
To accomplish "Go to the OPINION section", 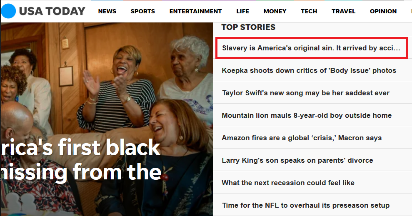I will pos(383,11).
